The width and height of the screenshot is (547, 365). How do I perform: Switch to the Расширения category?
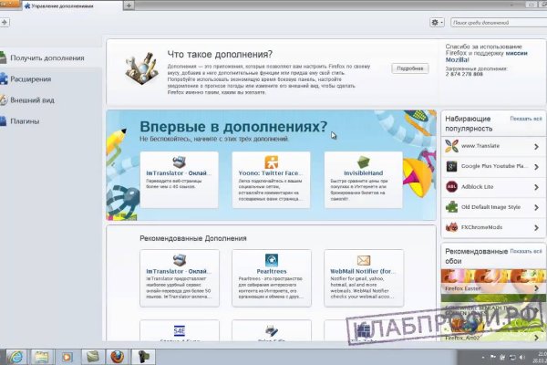point(30,79)
